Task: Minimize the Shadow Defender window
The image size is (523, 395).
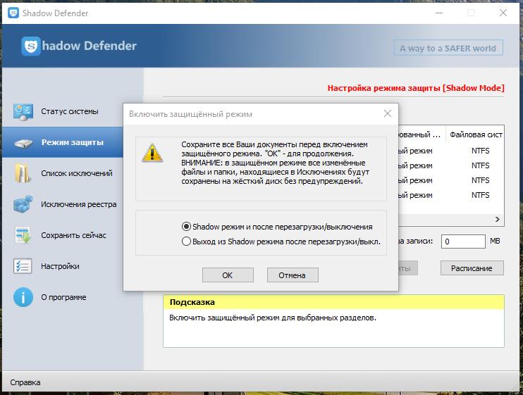Action: (x=439, y=13)
